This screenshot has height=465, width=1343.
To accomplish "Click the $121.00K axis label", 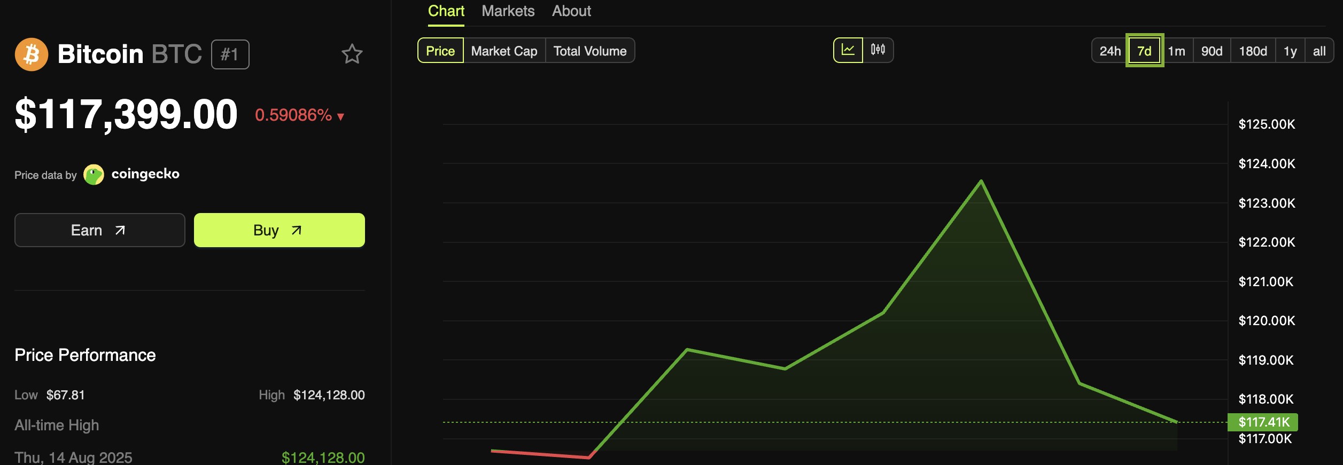I will [1266, 282].
